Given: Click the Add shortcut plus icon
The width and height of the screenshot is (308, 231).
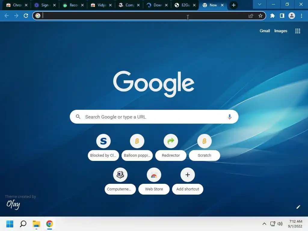Looking at the screenshot, I should click(188, 175).
